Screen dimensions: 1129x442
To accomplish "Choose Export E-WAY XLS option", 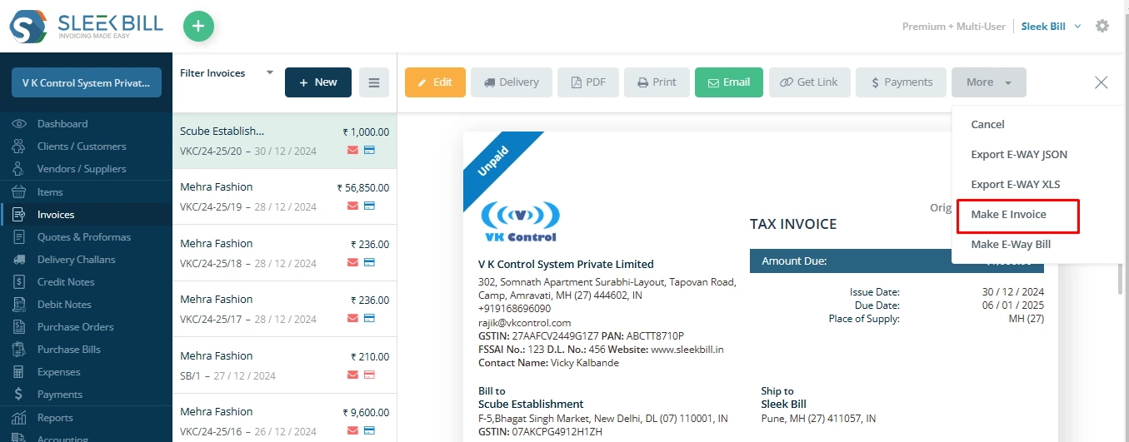I will pos(1016,185).
